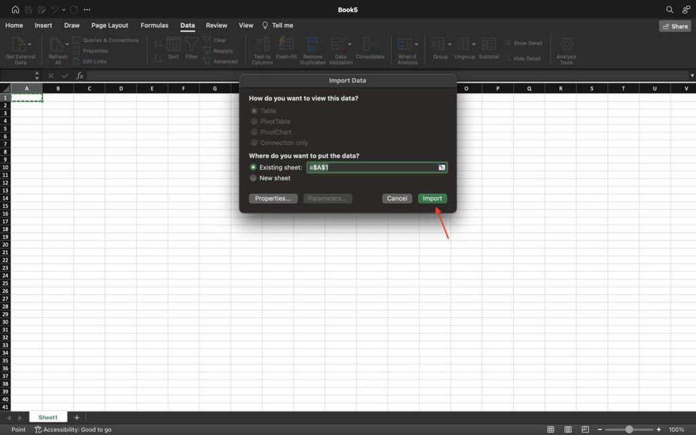Click the Flash-fill icon
Image resolution: width=696 pixels, height=435 pixels.
point(286,44)
